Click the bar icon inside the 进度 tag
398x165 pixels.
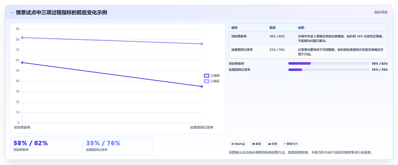click(x=269, y=144)
